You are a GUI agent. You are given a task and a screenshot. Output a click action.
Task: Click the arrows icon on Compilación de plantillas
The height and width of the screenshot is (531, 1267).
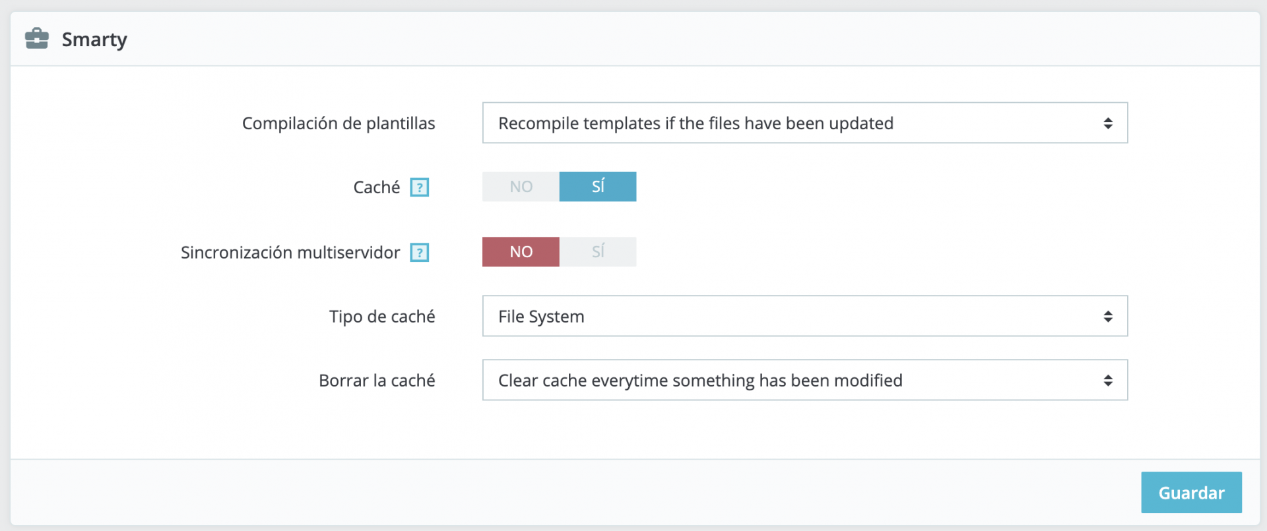[x=1108, y=123]
